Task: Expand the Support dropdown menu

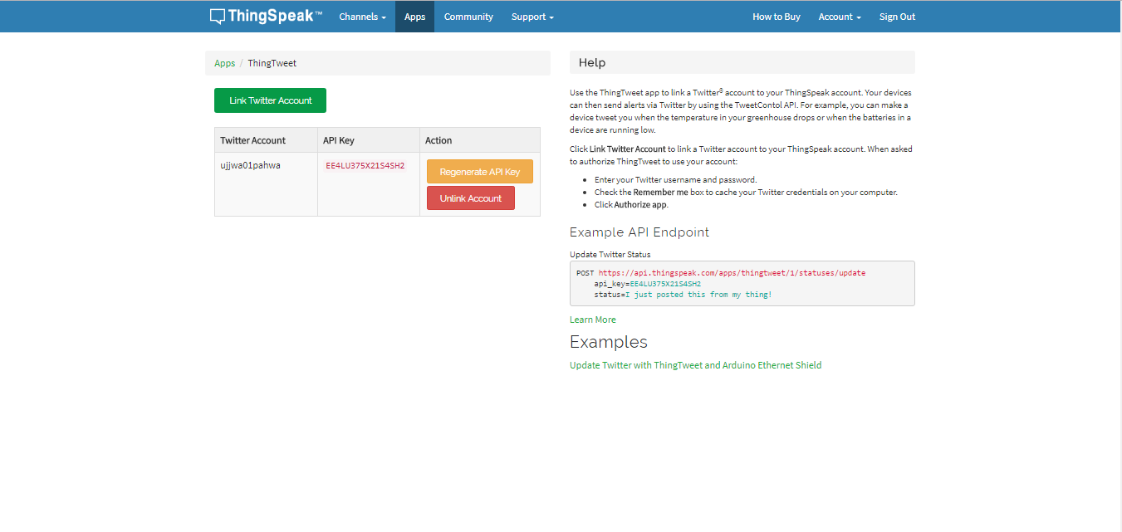Action: (x=532, y=17)
